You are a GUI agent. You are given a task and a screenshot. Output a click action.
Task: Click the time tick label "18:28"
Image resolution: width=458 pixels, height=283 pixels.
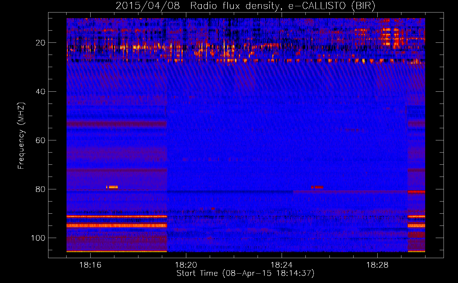coord(377,265)
